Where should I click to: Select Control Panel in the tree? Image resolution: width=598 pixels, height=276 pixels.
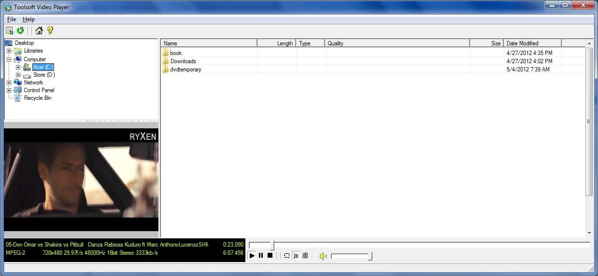click(39, 90)
